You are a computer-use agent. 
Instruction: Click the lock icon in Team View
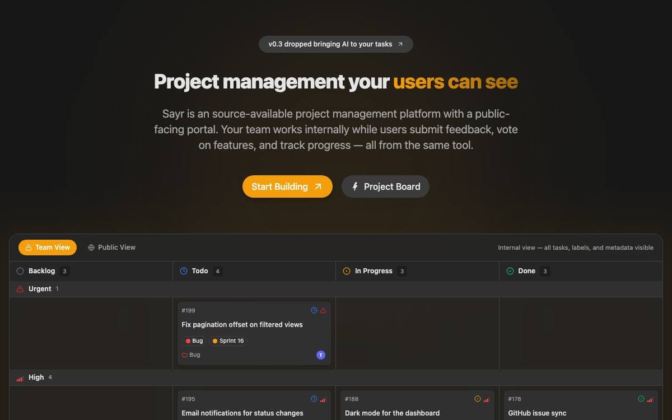point(28,248)
